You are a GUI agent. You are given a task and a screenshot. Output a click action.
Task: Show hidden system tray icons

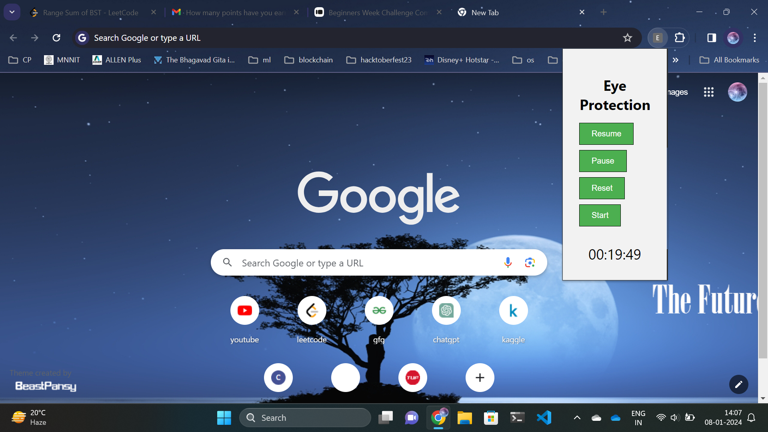[577, 418]
